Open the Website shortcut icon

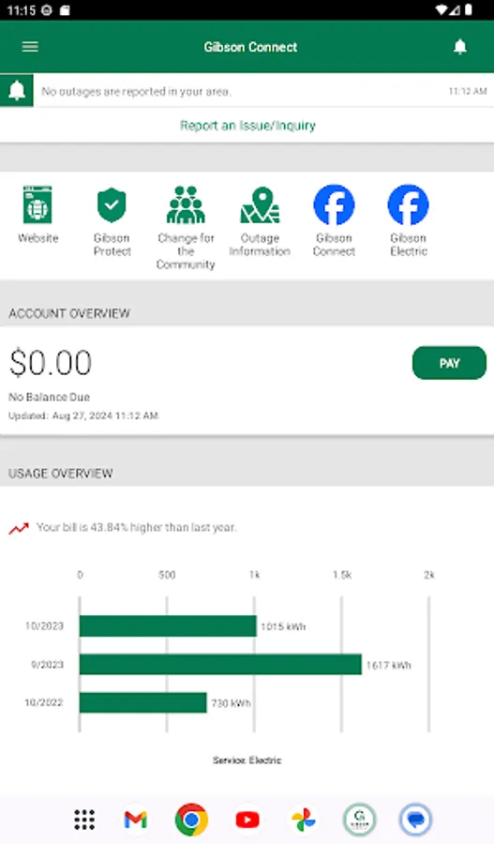pos(37,204)
